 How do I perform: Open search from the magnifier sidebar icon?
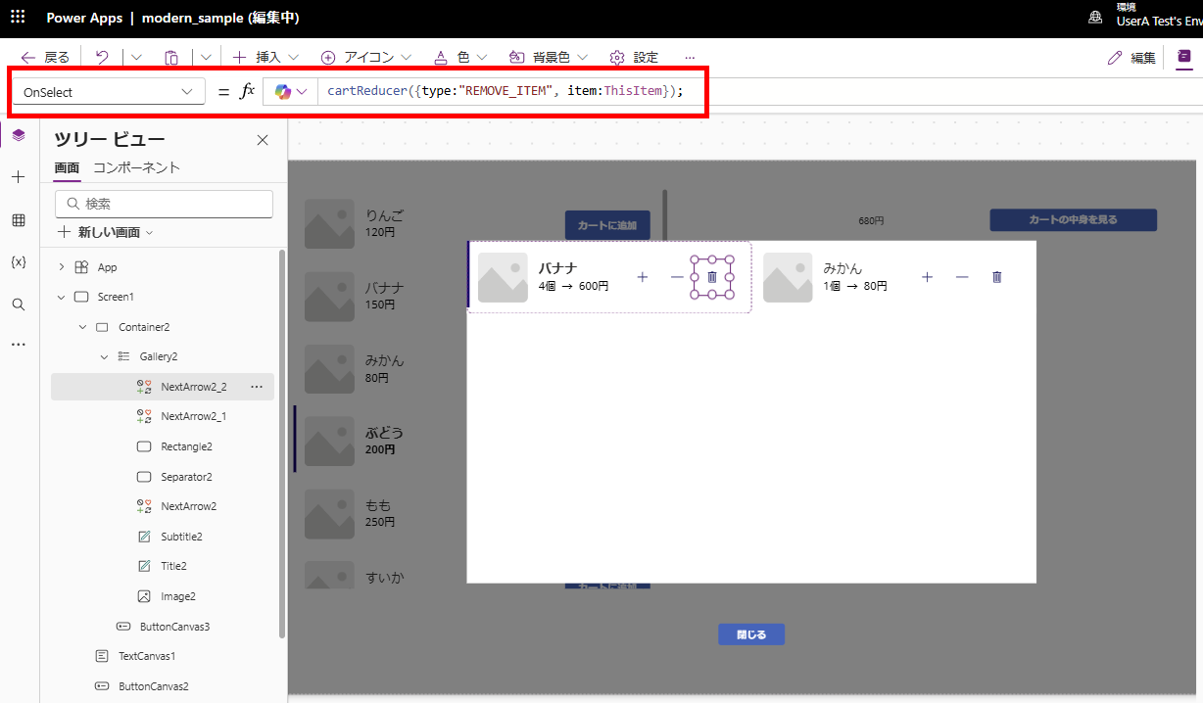tap(18, 304)
